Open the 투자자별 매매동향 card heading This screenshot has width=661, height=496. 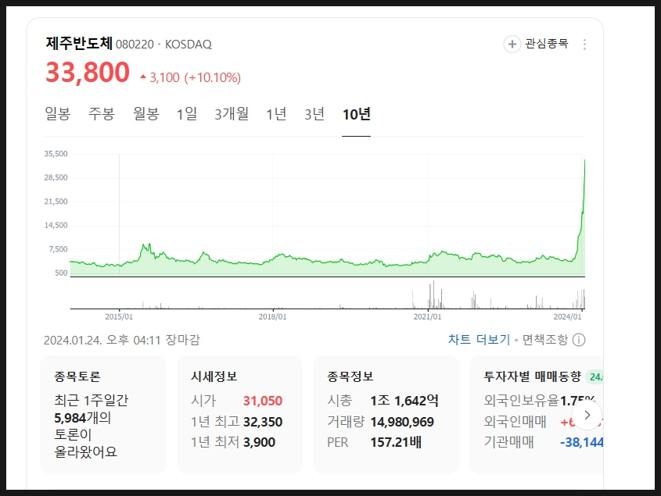[x=533, y=376]
